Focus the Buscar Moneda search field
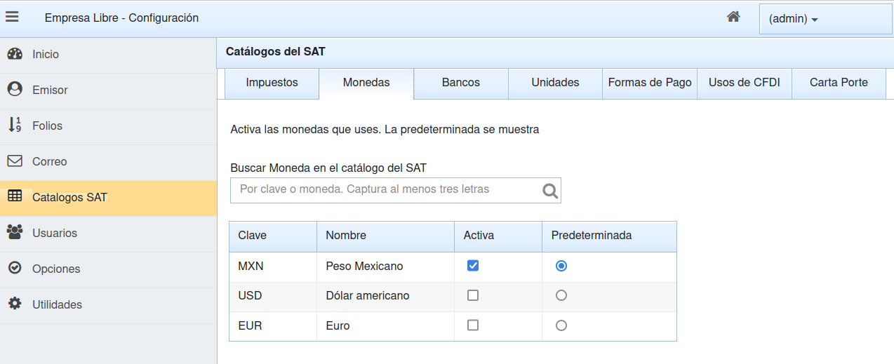894x364 pixels. tap(386, 190)
